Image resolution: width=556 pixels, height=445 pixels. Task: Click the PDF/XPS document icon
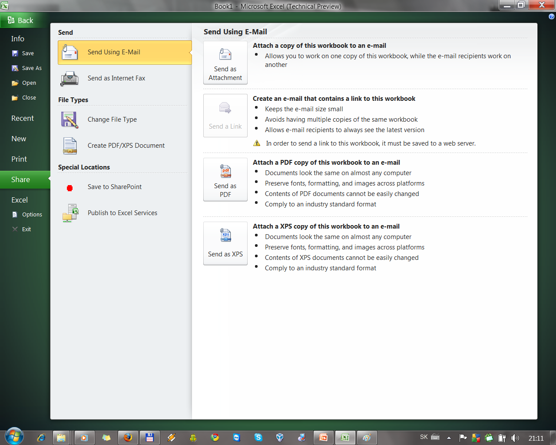(x=69, y=146)
